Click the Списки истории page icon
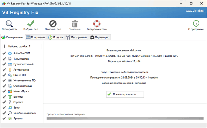The image size is (207, 128). pos(10,86)
